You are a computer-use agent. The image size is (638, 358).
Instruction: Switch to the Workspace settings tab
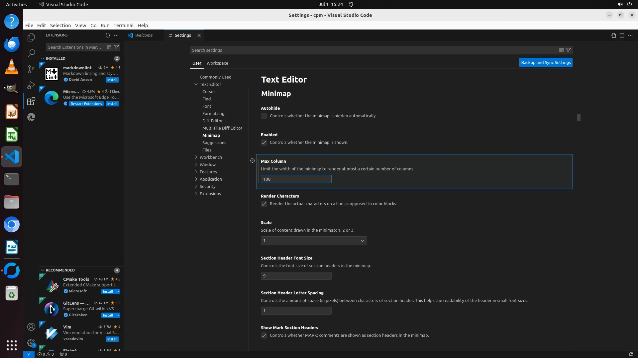217,63
